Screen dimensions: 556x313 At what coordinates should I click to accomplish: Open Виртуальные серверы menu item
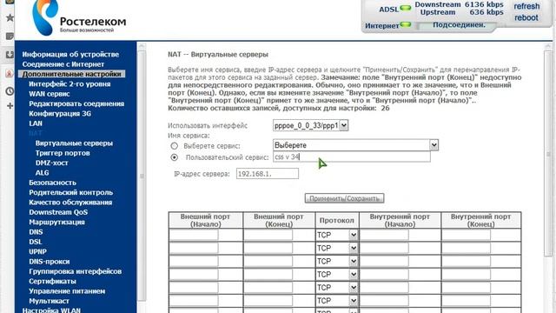tap(74, 143)
